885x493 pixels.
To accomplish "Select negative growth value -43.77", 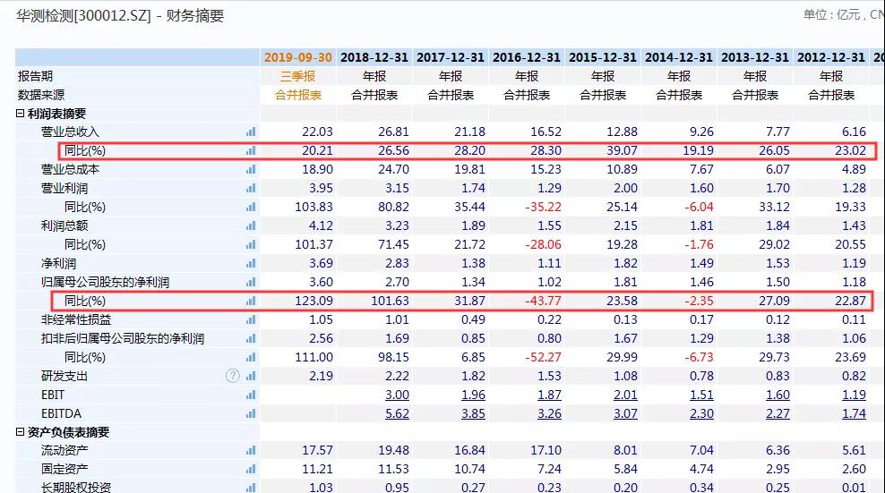I will [x=543, y=302].
